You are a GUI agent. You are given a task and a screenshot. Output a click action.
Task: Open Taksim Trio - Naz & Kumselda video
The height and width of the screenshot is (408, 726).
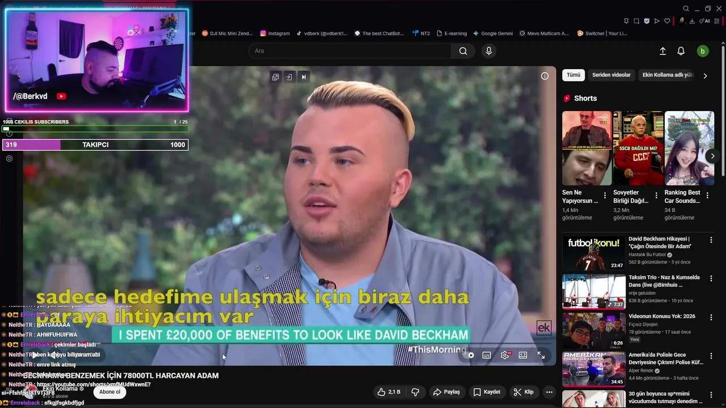tap(664, 281)
